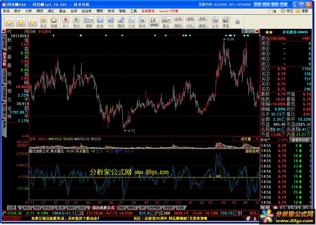Click the 卖出 sell icon

pos(76,22)
